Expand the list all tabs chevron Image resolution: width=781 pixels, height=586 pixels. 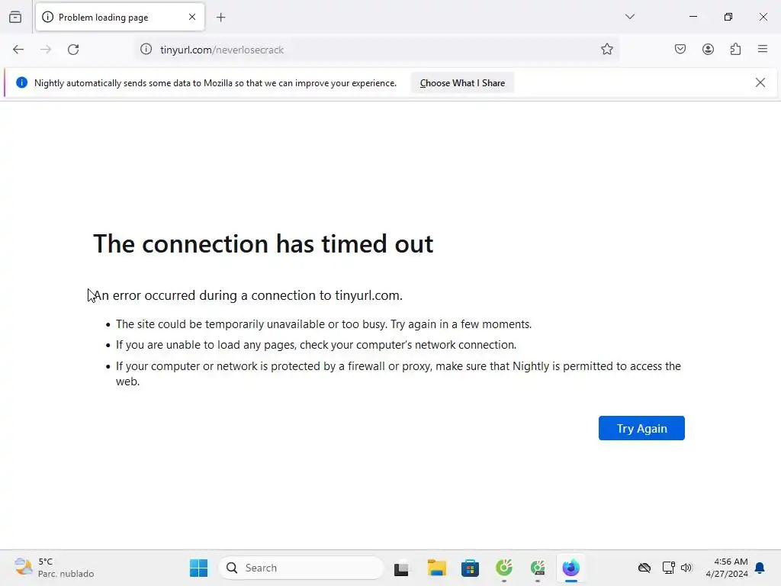[x=630, y=17]
